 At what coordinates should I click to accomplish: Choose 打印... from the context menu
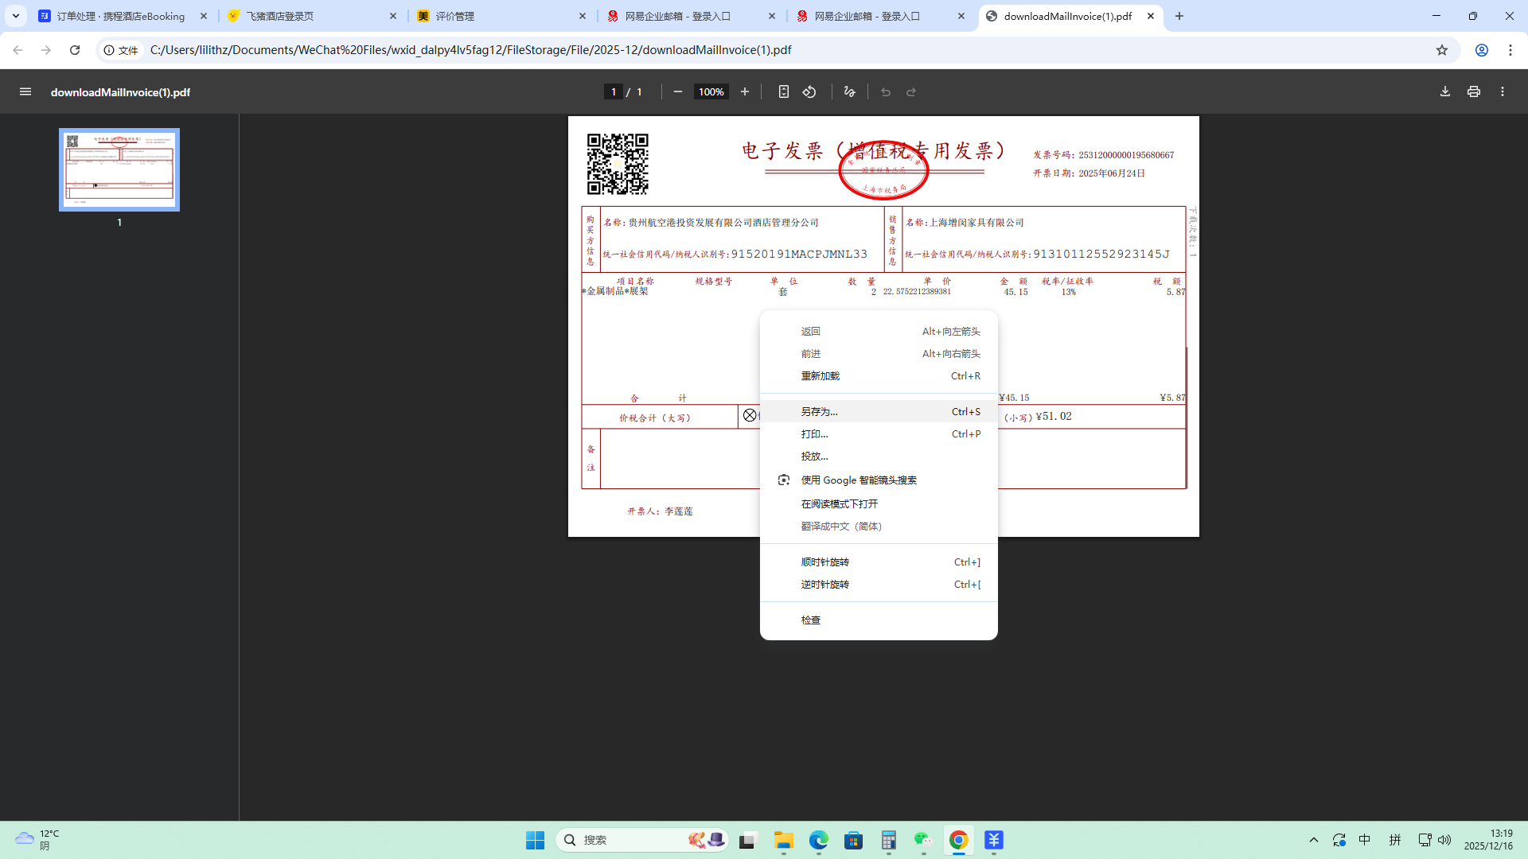pyautogui.click(x=815, y=434)
